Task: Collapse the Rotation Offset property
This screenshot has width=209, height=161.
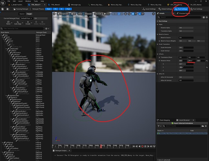Action: tap(159, 60)
